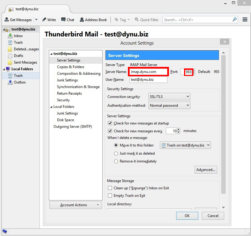The width and height of the screenshot is (251, 236).
Task: Click the settings scrollbar up arrow
Action: [224, 53]
